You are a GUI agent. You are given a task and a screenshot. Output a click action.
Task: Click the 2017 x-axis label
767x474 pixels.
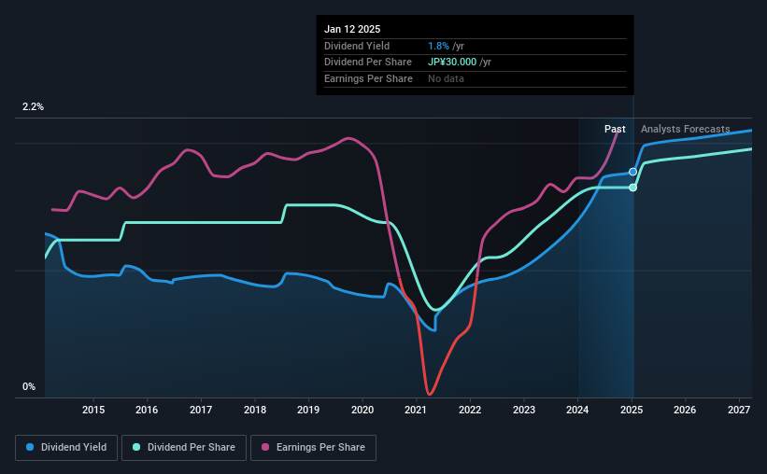point(201,410)
